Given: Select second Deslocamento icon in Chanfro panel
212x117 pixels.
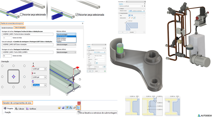Looking at the screenshot, I should pyautogui.click(x=132, y=18).
